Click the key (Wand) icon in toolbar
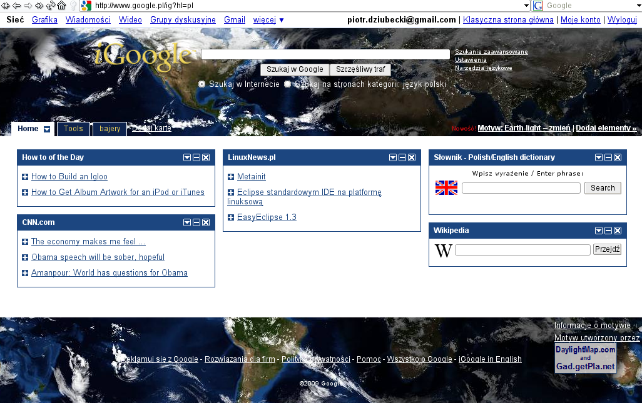 [73, 6]
